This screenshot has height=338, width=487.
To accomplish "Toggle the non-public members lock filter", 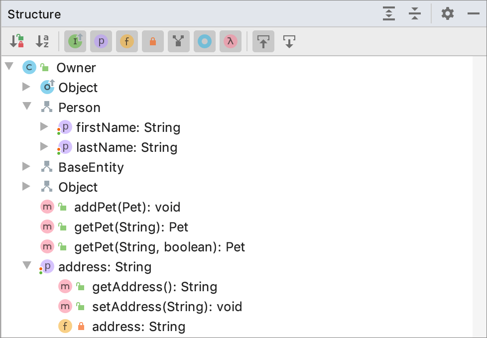I will coord(153,41).
